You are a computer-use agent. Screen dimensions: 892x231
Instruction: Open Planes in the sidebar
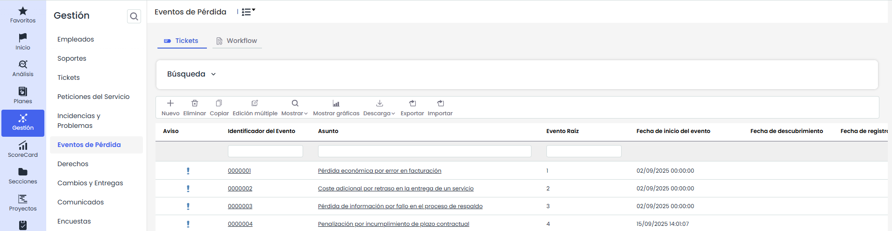tap(23, 95)
